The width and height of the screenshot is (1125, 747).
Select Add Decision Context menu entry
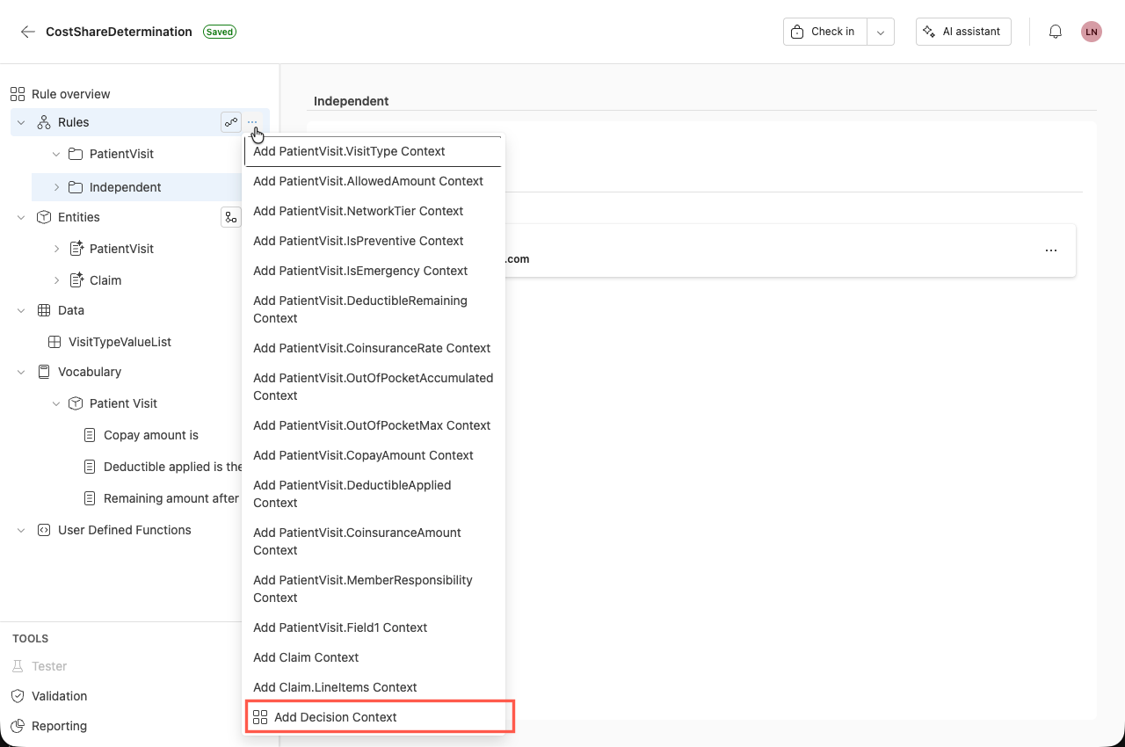(x=336, y=716)
